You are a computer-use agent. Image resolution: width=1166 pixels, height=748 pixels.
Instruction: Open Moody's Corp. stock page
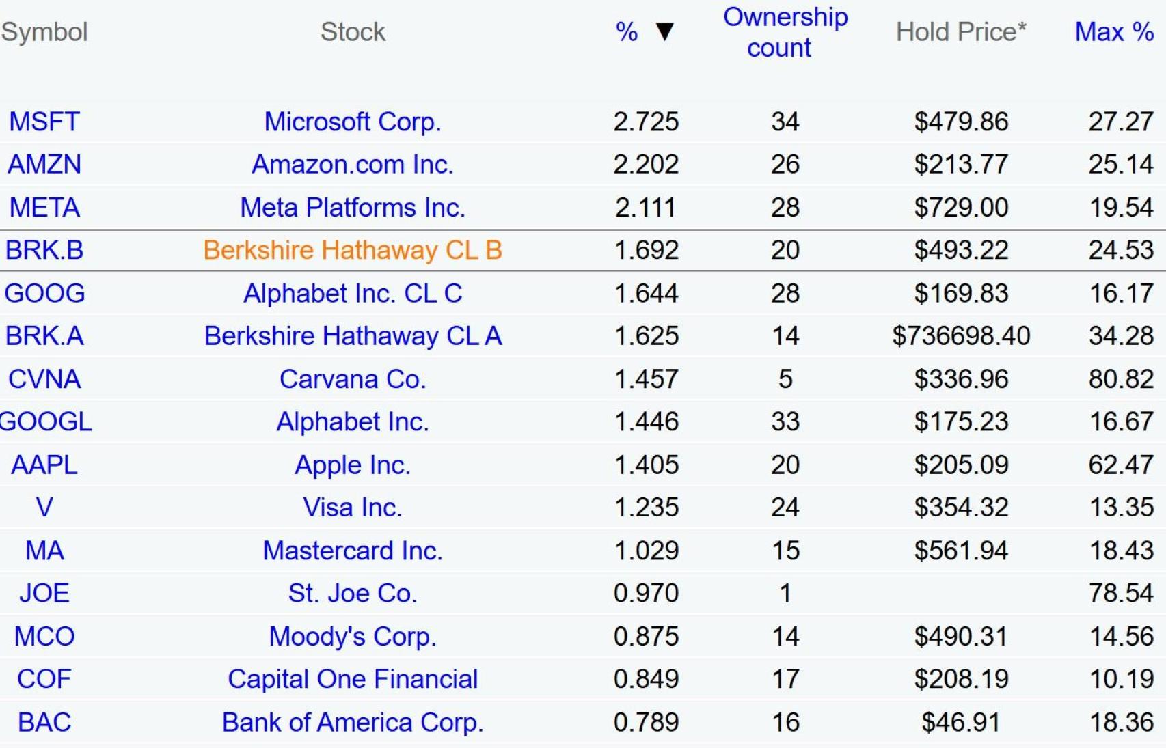click(353, 636)
